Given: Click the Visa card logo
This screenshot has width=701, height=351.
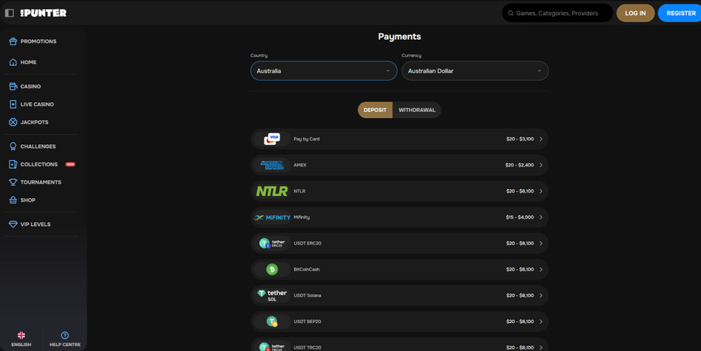Looking at the screenshot, I should click(272, 139).
